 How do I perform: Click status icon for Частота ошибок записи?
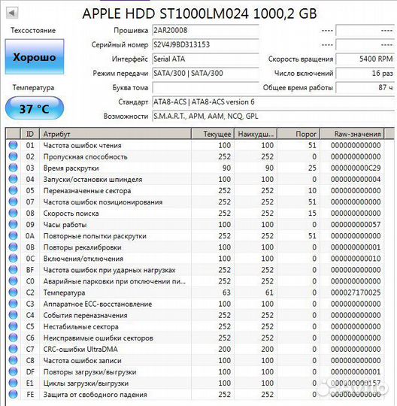(13, 360)
